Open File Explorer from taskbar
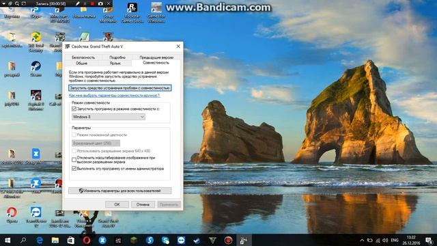 [x=55, y=240]
